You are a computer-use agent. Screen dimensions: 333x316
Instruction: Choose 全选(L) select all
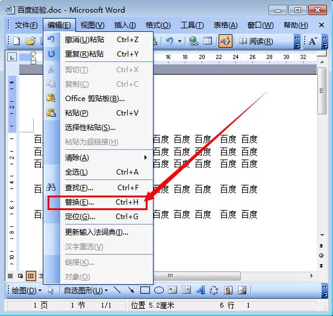98,172
